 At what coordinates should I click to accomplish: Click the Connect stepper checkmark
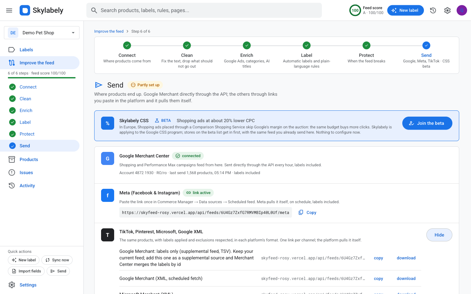pos(127,45)
